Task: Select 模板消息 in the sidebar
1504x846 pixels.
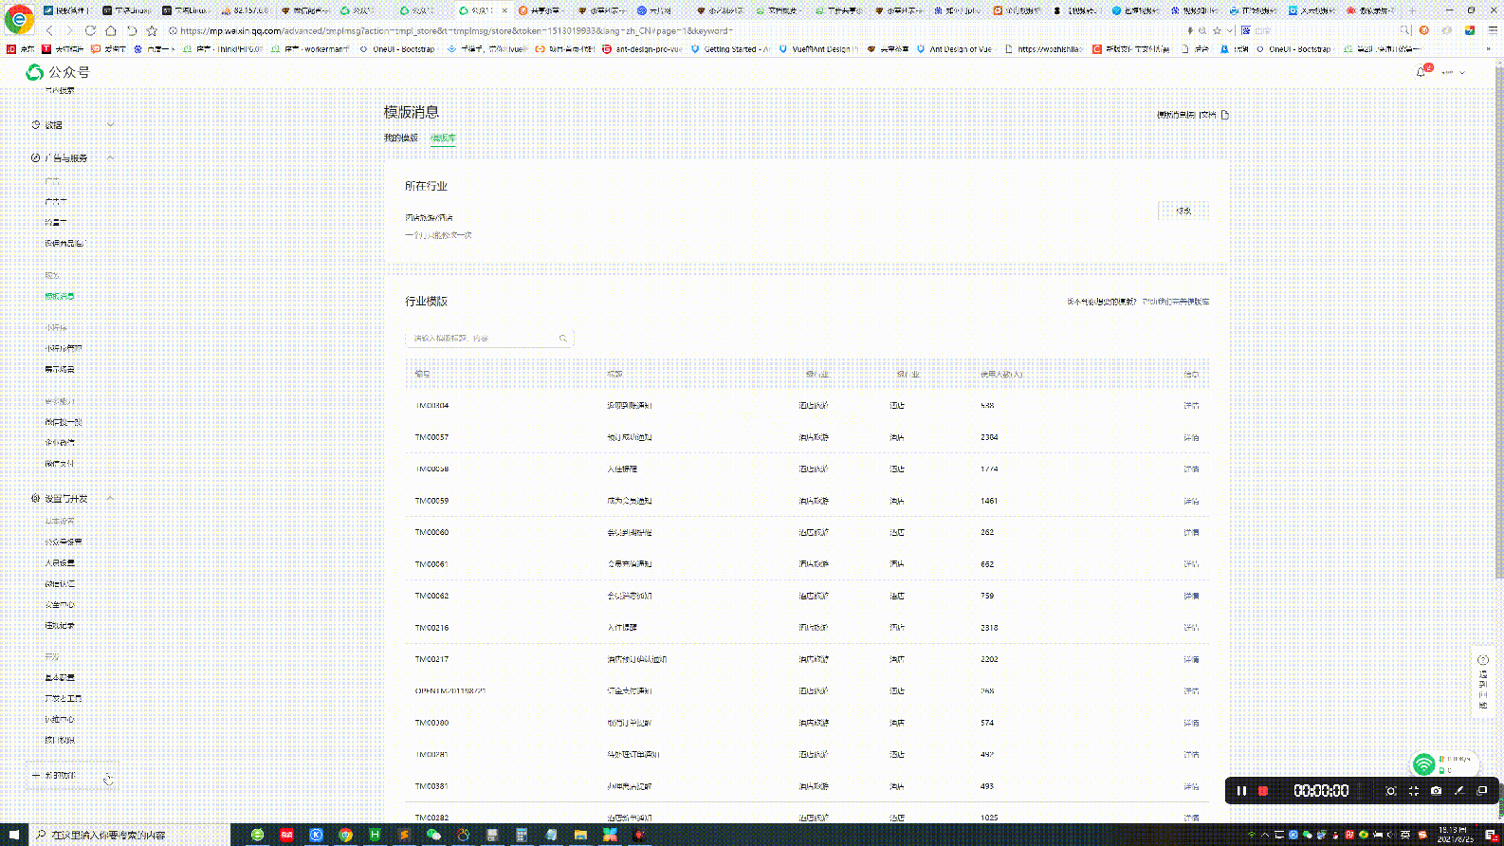Action: [x=60, y=296]
